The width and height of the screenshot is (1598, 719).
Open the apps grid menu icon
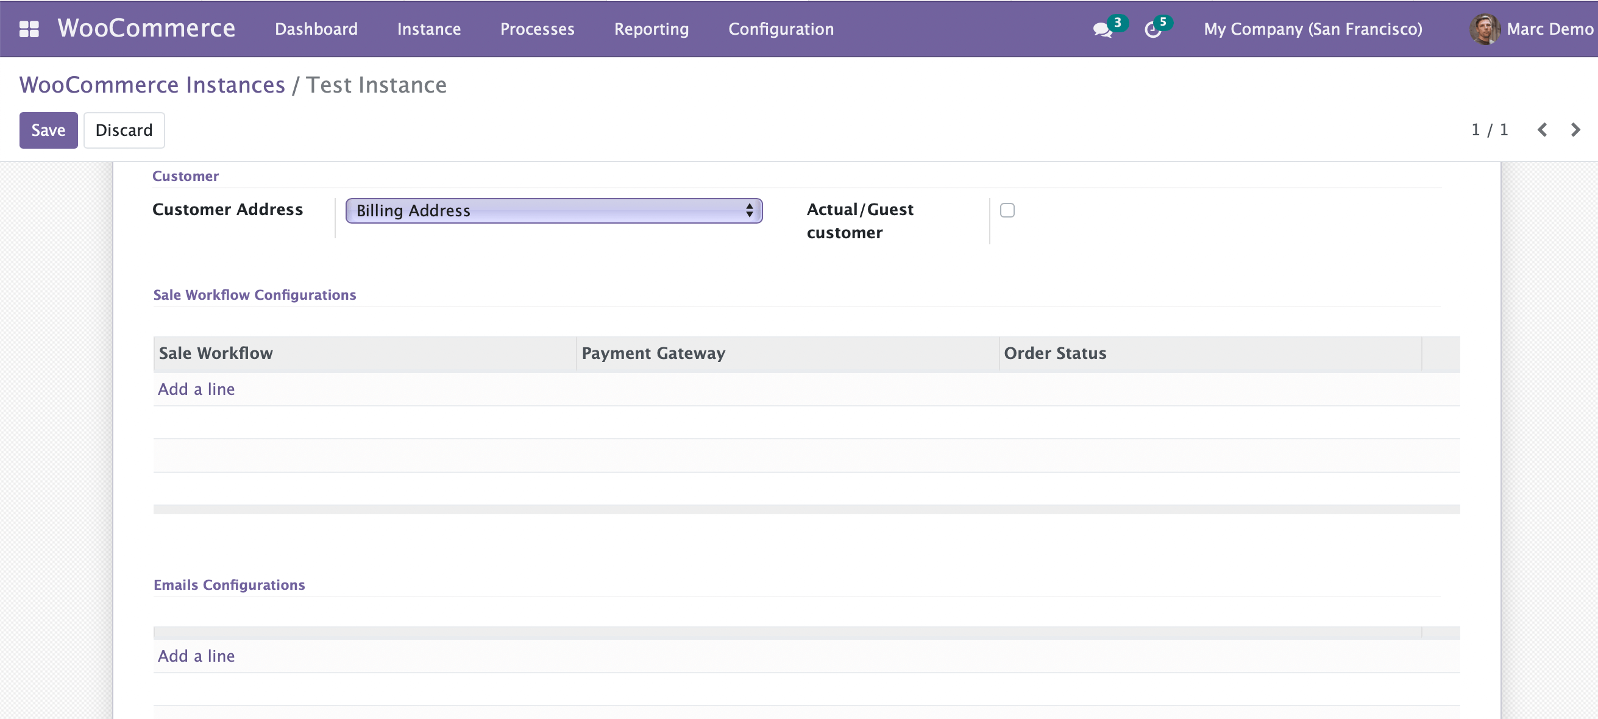click(x=29, y=29)
